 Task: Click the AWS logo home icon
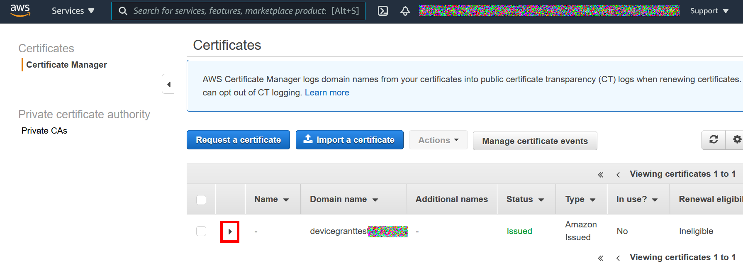(20, 10)
